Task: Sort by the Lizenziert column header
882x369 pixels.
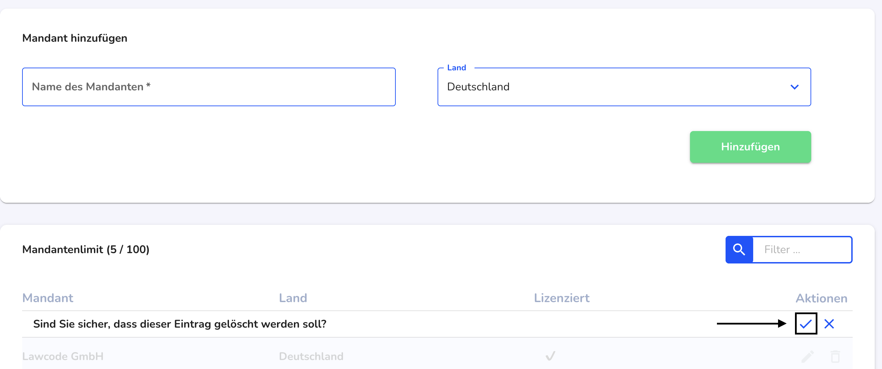Action: click(562, 298)
